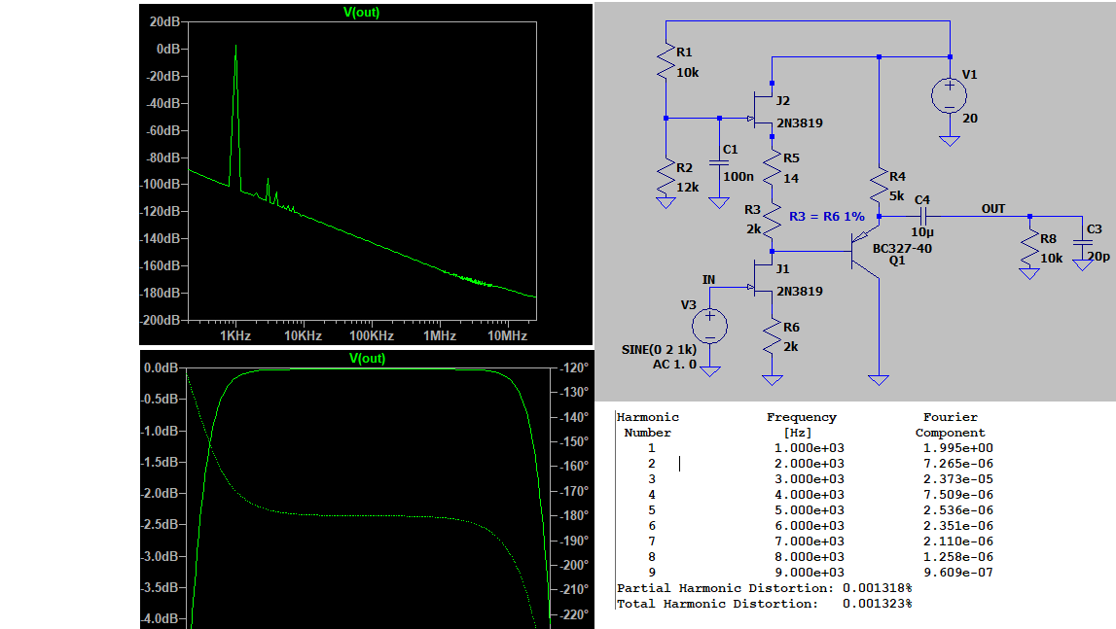
Task: Select the R6 resistor symbol
Action: pyautogui.click(x=773, y=337)
